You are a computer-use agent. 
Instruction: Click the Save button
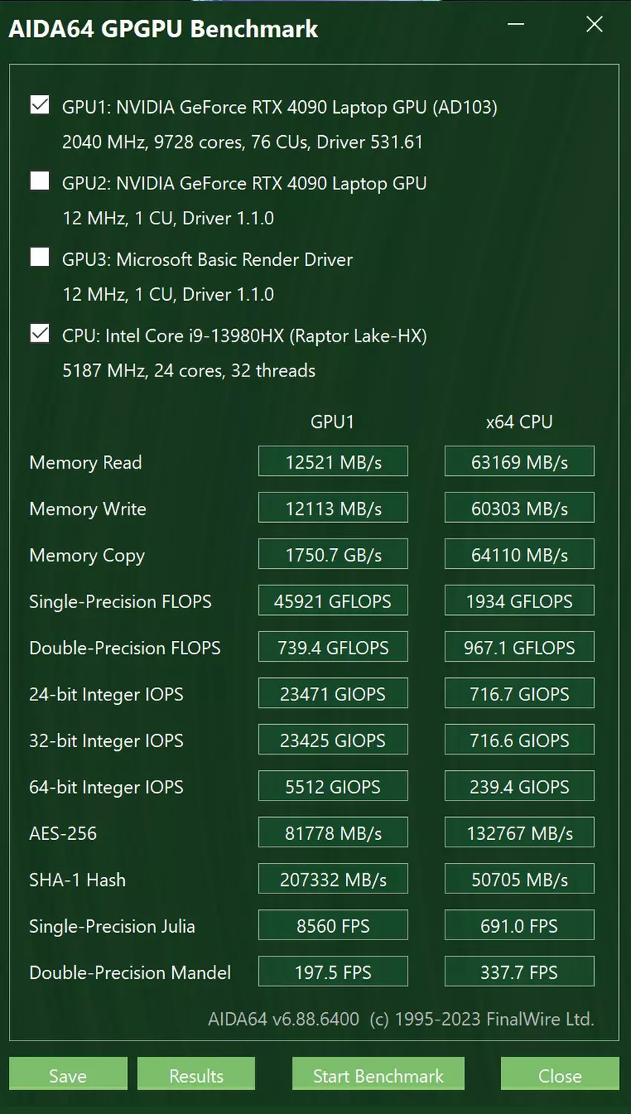pyautogui.click(x=68, y=1075)
